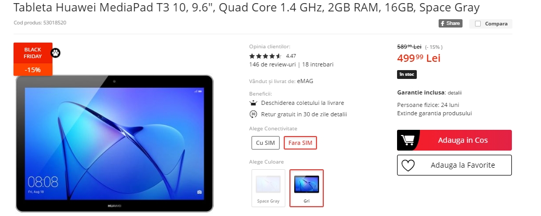
Task: Select the Cu SIM connectivity option
Action: [x=266, y=143]
